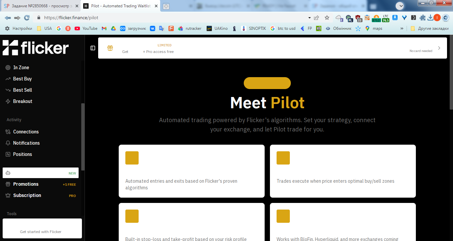
Task: Click the lock site info icon
Action: pos(39,18)
